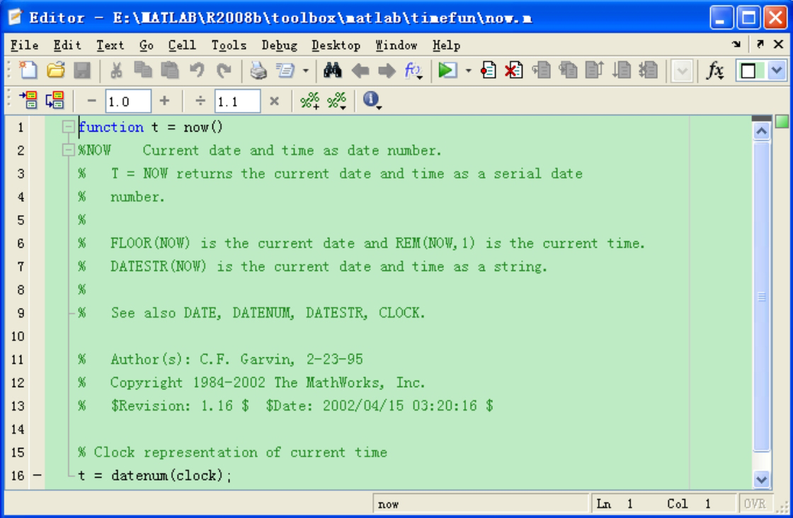
Task: Click the scrollbar up arrow
Action: [762, 132]
